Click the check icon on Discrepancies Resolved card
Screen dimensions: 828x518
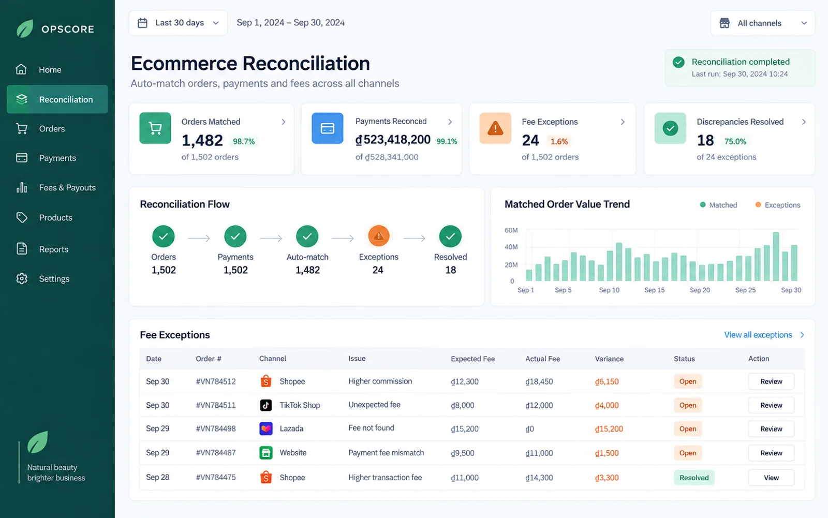coord(670,128)
